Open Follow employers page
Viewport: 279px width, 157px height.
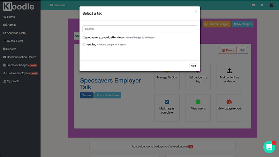coord(21,73)
